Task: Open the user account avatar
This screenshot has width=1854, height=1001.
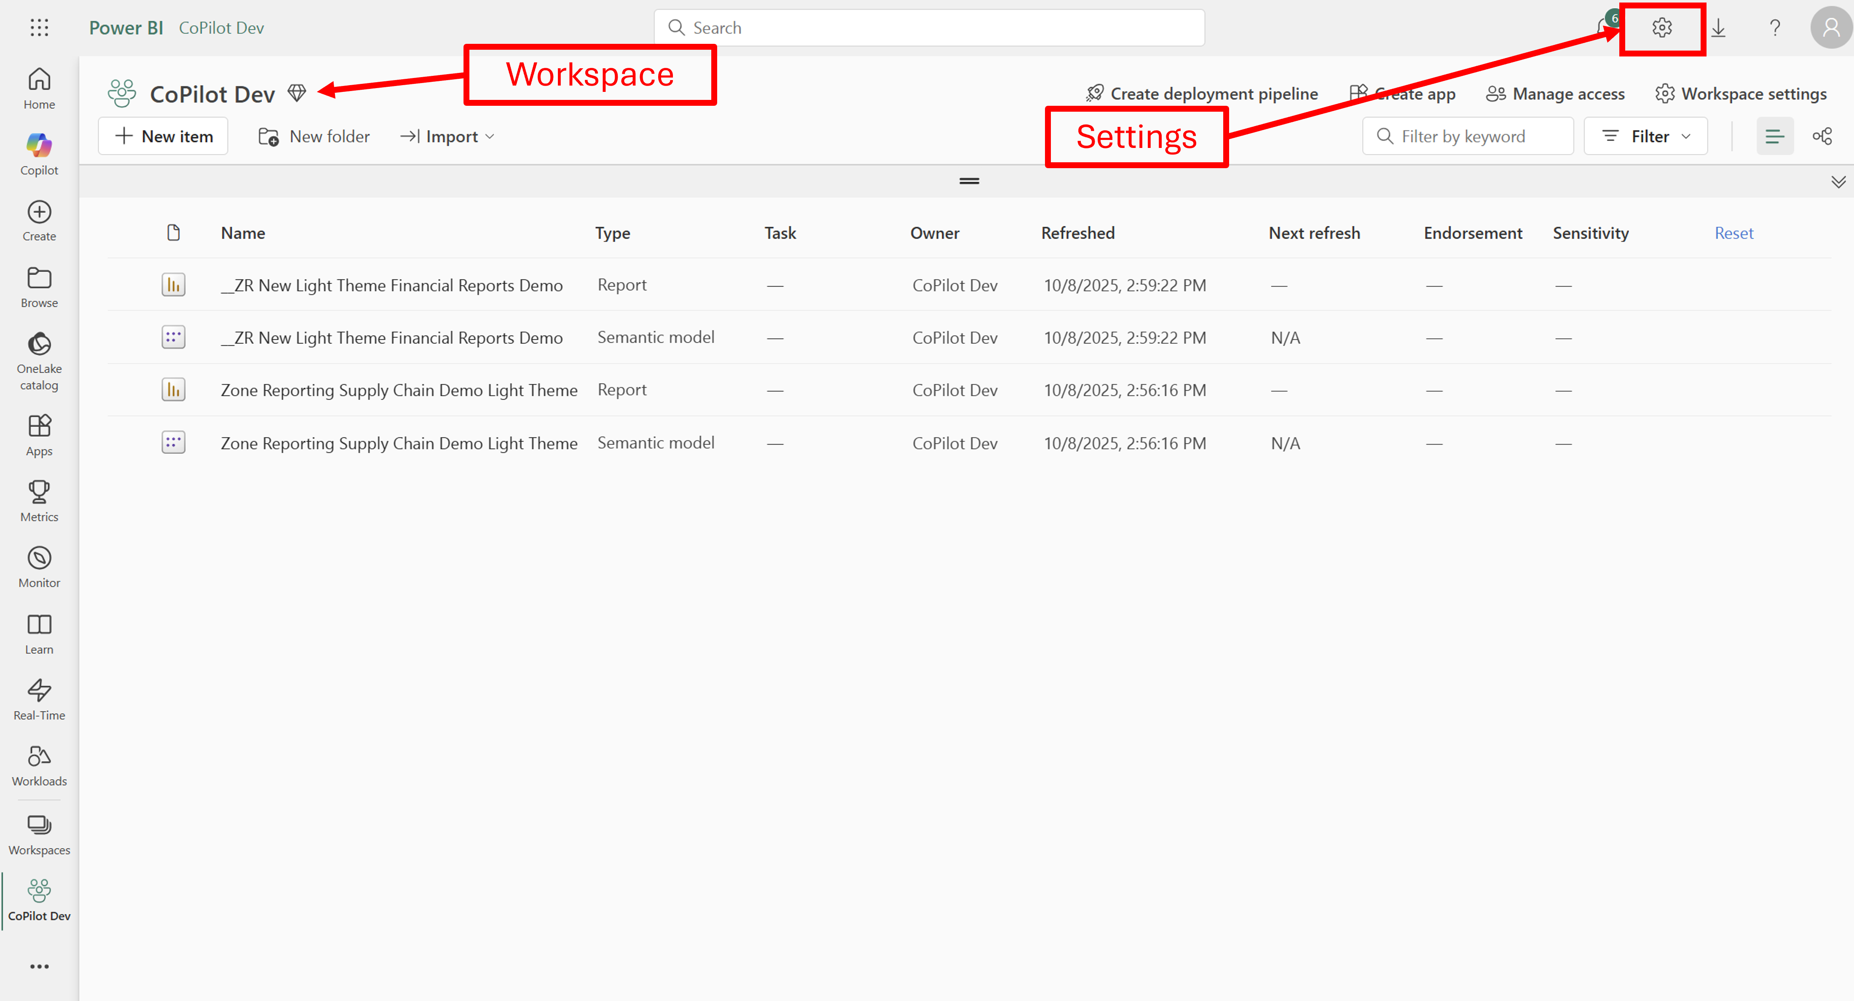Action: 1831,27
